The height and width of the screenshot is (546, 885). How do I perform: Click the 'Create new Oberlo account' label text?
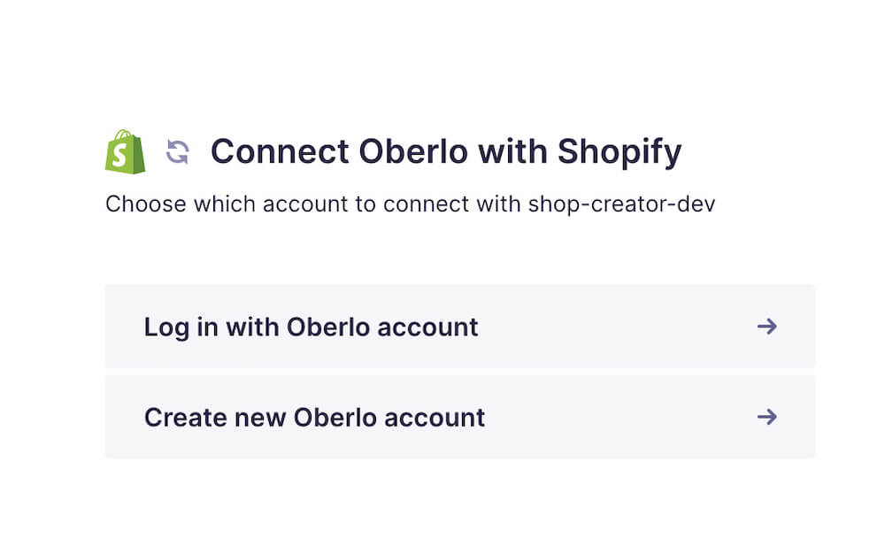click(x=314, y=418)
